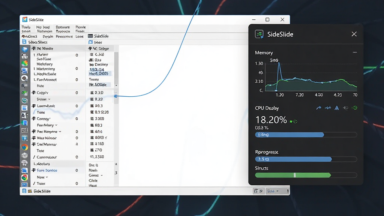Click the down arrow of the upper list scrollbar
The width and height of the screenshot is (384, 216).
(116, 85)
